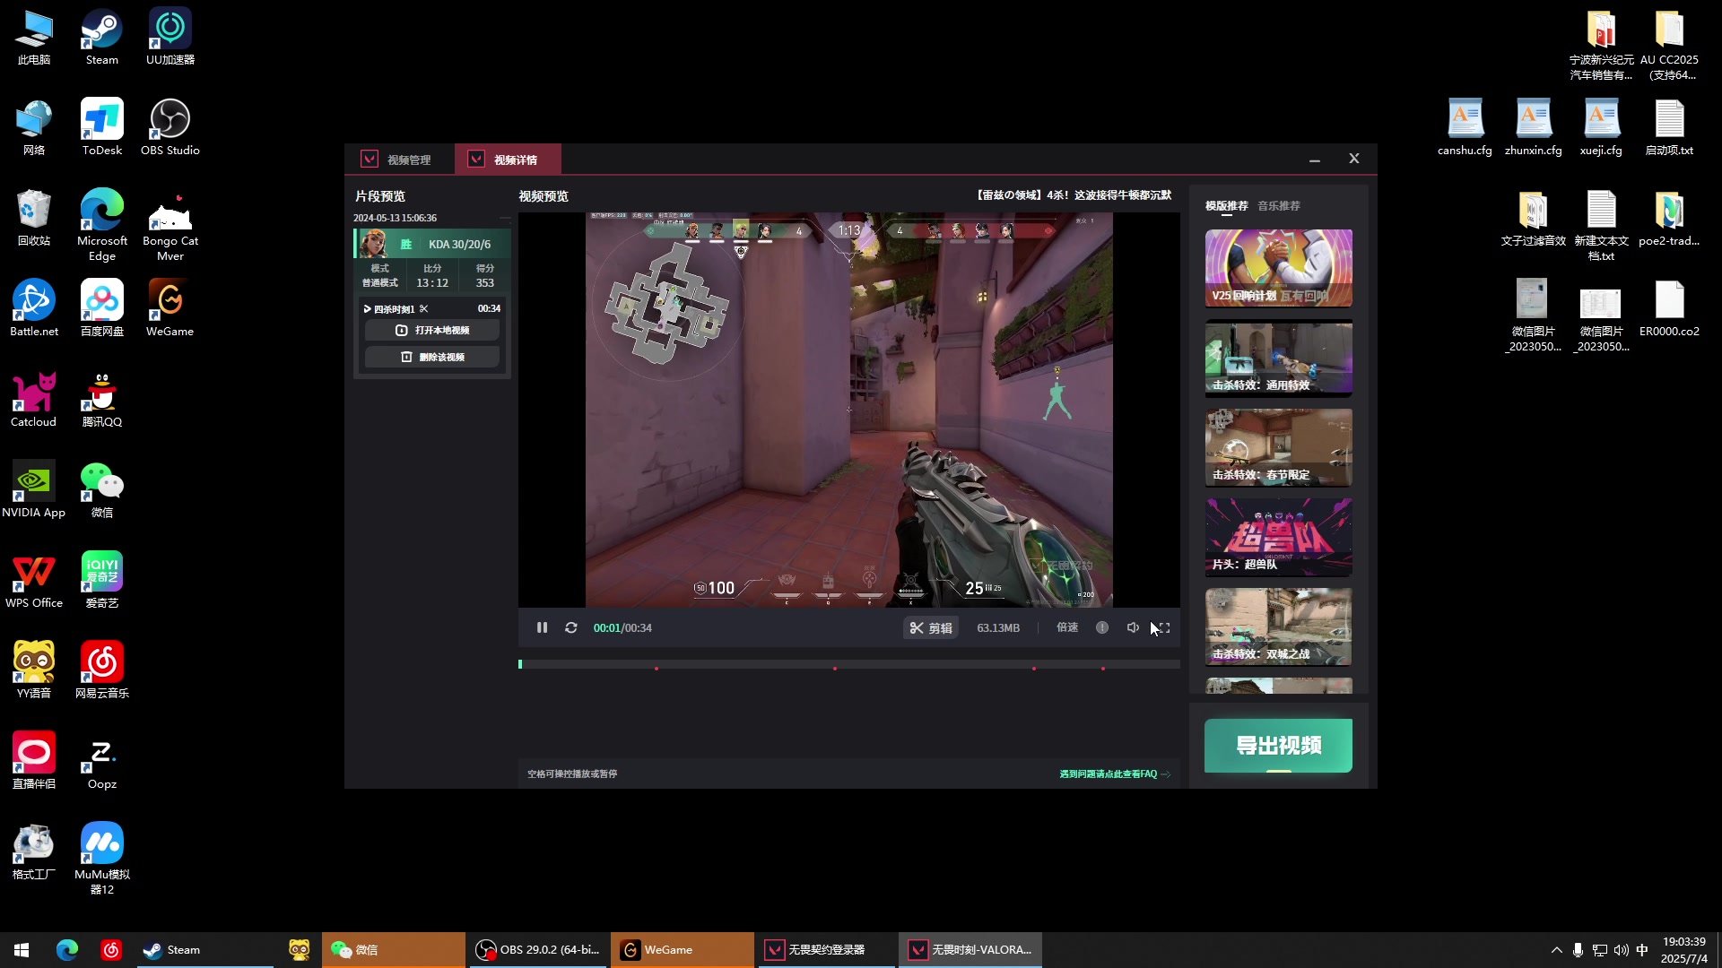Open OBS Studio desktop icon
Viewport: 1722px width, 968px height.
pos(170,128)
